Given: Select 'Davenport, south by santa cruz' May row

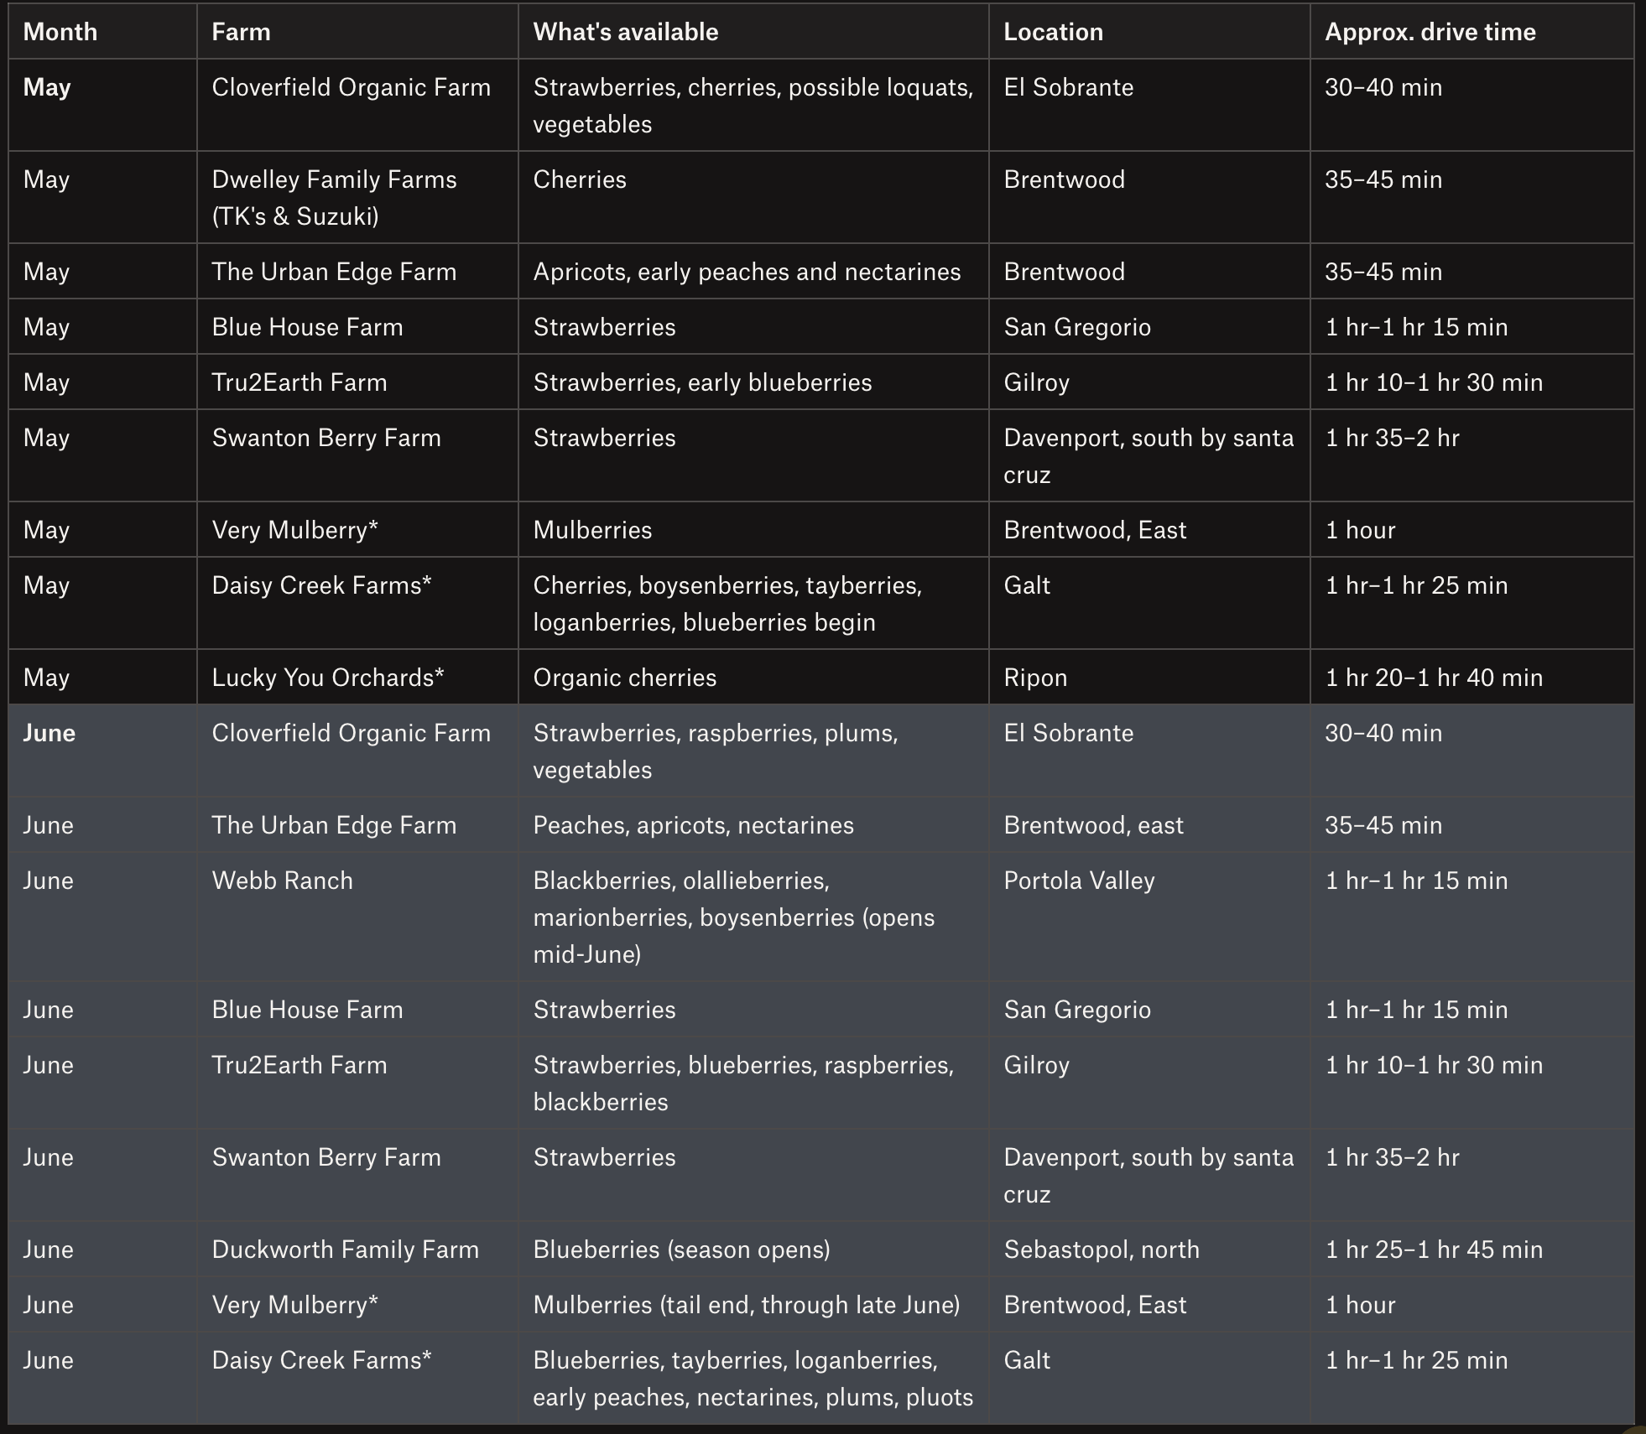Looking at the screenshot, I should [1149, 456].
